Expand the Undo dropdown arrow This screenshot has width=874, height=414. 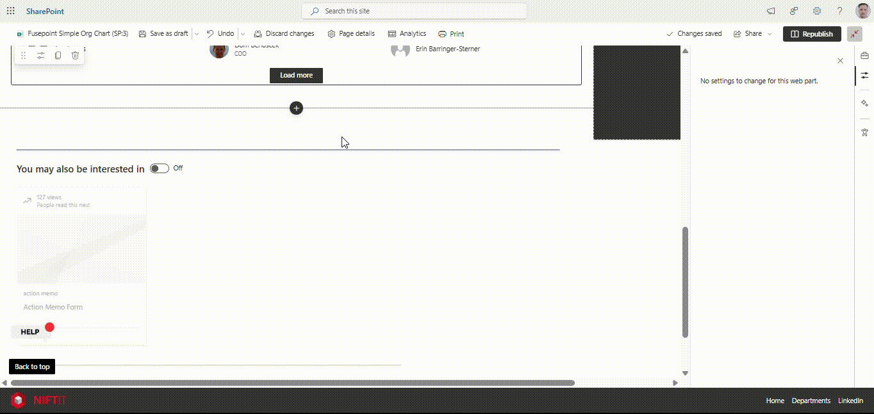[242, 34]
